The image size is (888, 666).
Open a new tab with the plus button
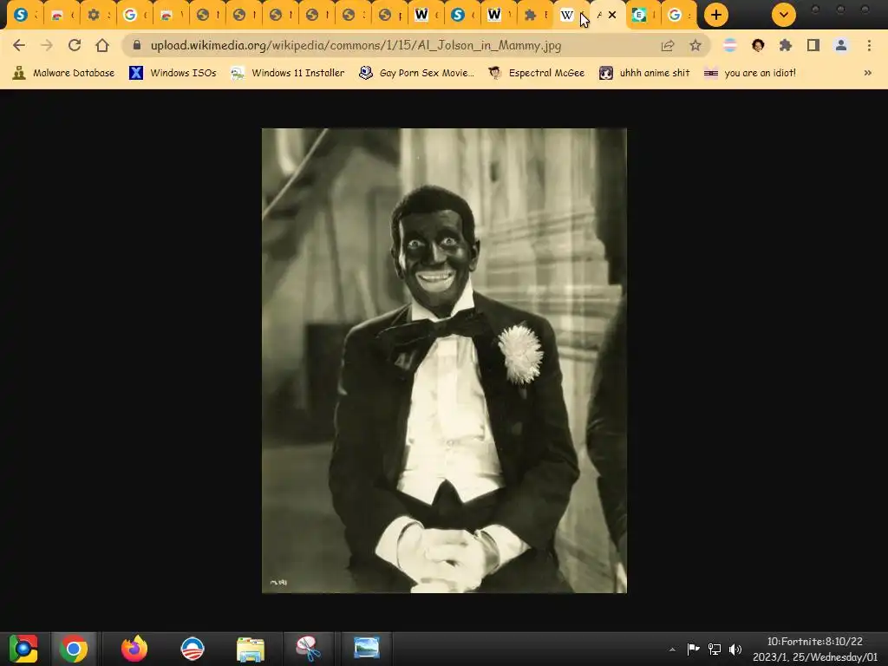click(716, 15)
